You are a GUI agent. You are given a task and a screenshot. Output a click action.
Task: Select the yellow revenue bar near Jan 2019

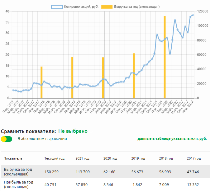72,78
